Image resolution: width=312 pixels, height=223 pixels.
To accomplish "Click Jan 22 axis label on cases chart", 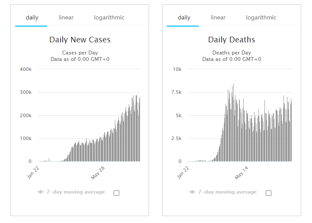I will 33,173.
